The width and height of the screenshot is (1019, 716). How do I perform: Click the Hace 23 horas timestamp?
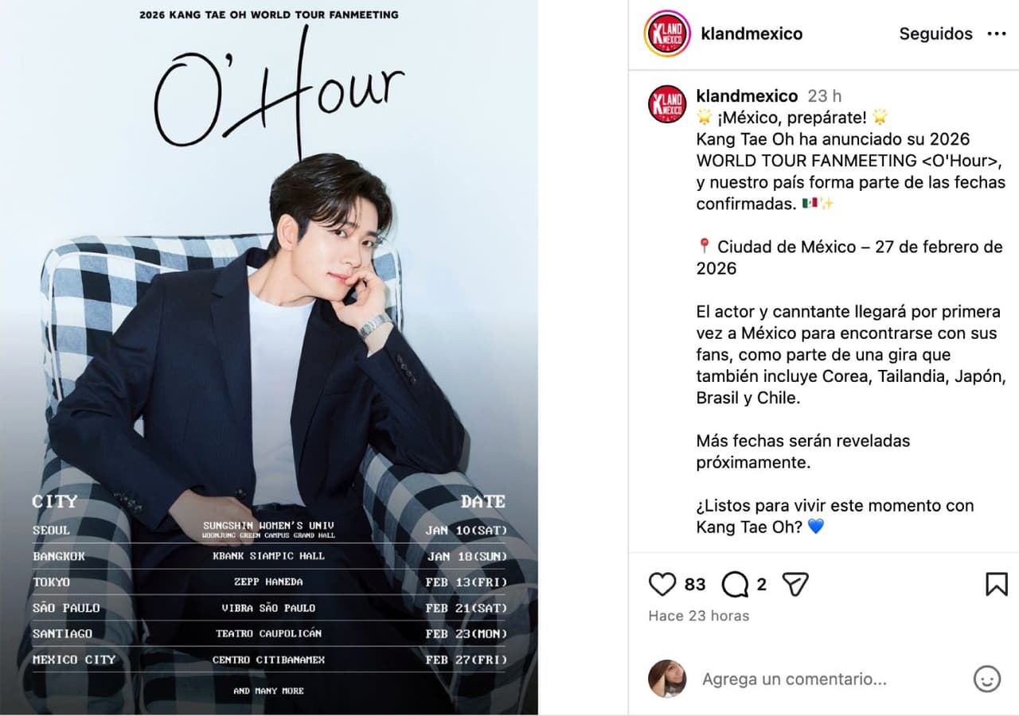(698, 616)
